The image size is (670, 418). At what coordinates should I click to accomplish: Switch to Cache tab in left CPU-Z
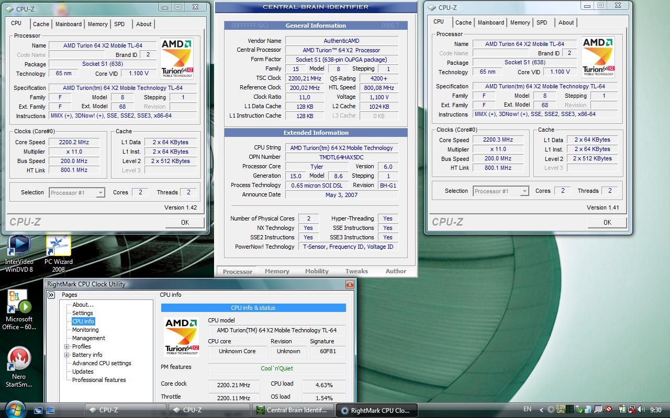pos(41,24)
